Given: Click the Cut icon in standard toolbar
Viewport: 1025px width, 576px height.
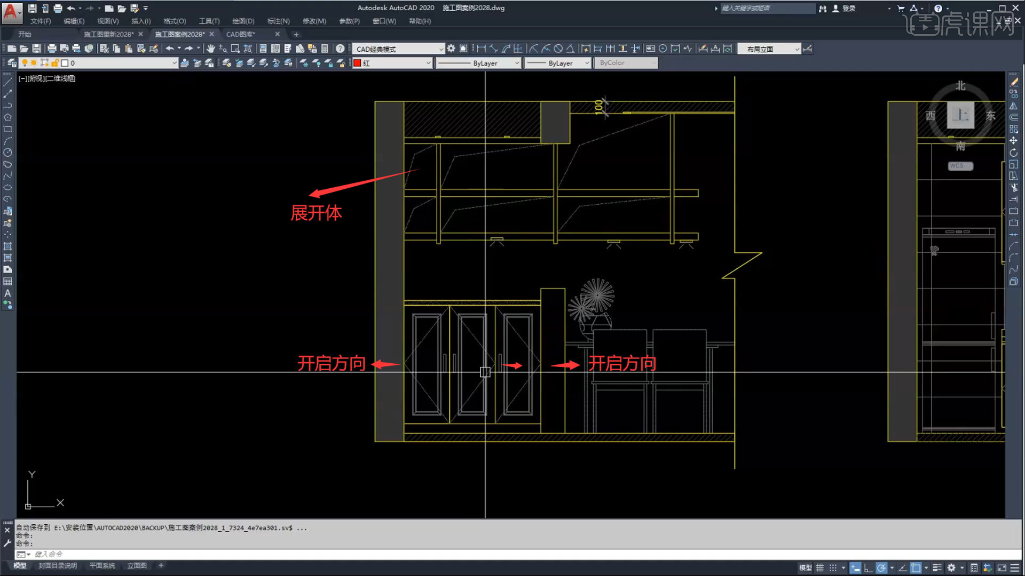Looking at the screenshot, I should (x=104, y=49).
